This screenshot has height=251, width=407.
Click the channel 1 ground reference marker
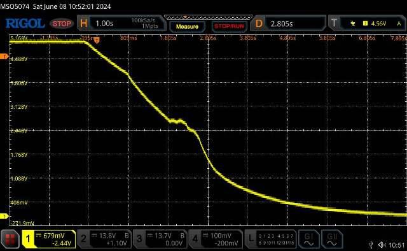click(4, 216)
